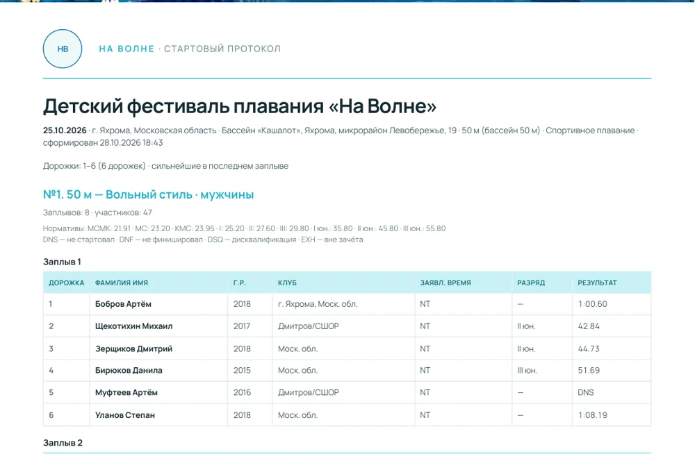The height and width of the screenshot is (454, 695).
Task: Click the DNS result of Муфтеев Артём
Action: tap(586, 392)
